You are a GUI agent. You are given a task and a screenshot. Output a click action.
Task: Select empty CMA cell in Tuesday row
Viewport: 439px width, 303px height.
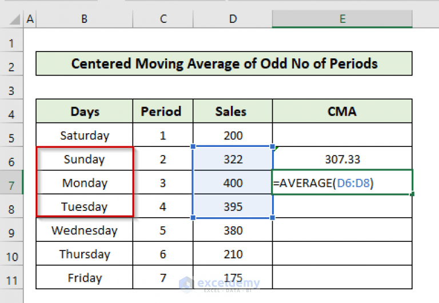(x=342, y=206)
